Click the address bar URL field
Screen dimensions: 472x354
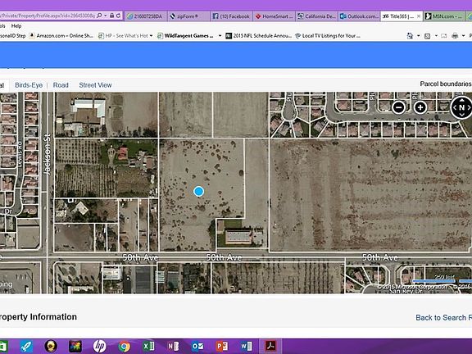coord(48,16)
